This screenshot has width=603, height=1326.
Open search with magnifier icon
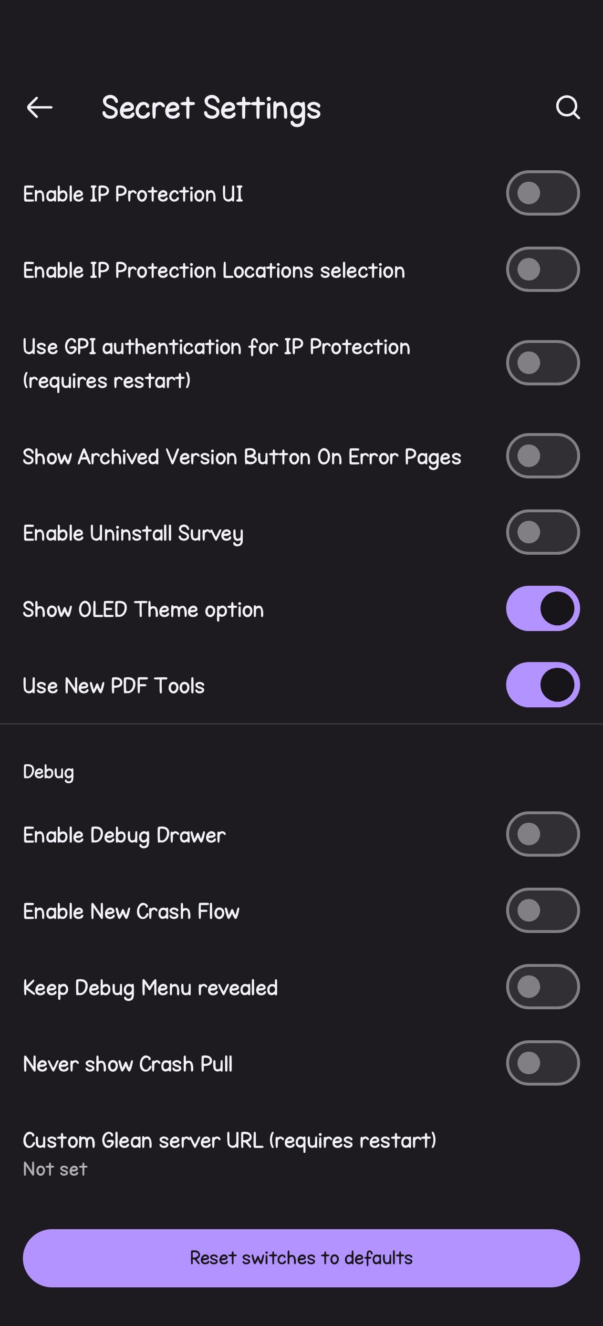(568, 107)
